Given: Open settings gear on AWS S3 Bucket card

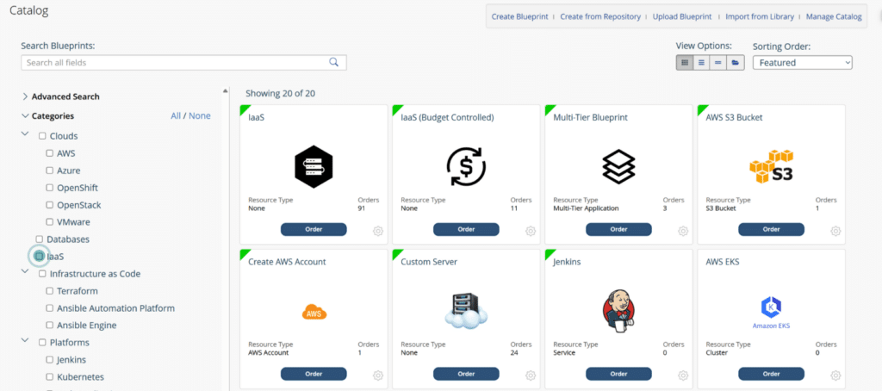Looking at the screenshot, I should coord(835,231).
